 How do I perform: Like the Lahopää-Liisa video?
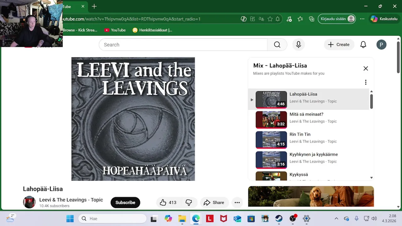(168, 202)
